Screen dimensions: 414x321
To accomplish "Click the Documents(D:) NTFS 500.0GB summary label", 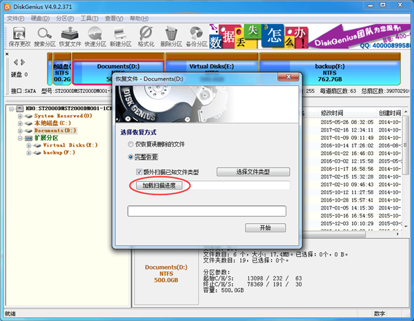I will pyautogui.click(x=166, y=273).
